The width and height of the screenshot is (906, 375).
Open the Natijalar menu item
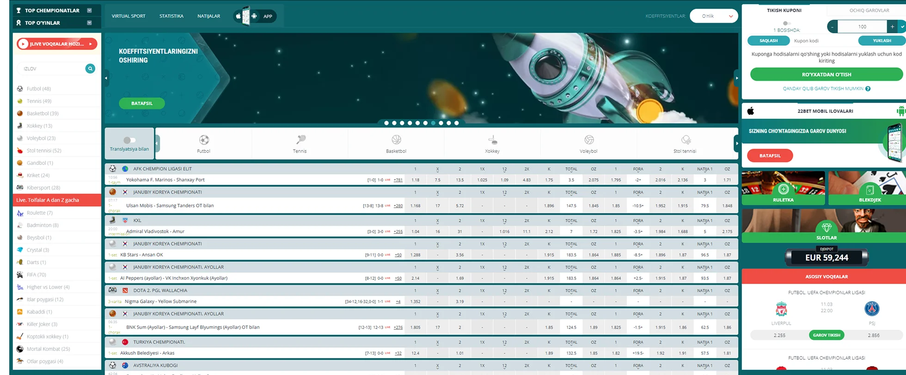(x=209, y=16)
